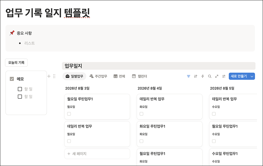
Task: Tick checkbox on 화요일 루틴업무1 card
Action: (141, 141)
